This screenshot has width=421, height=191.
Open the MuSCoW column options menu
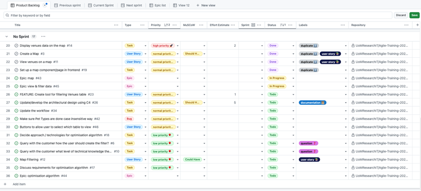pyautogui.click(x=201, y=25)
